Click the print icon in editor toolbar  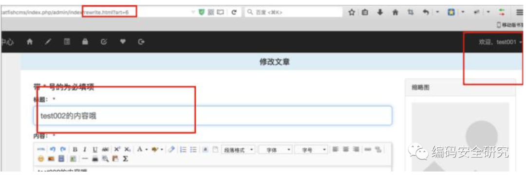tap(95, 158)
